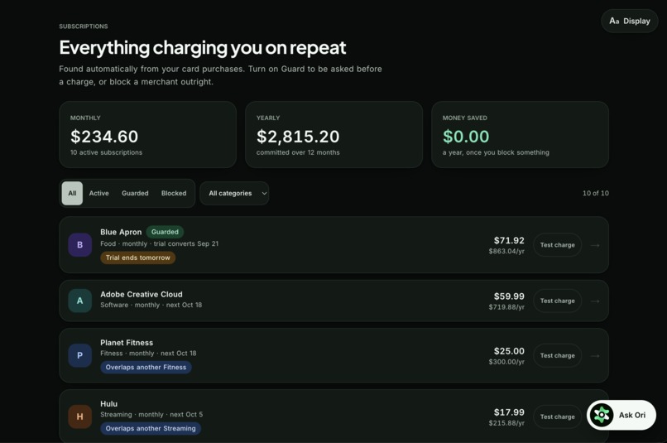Click the Blue Apron subscription name

(121, 232)
